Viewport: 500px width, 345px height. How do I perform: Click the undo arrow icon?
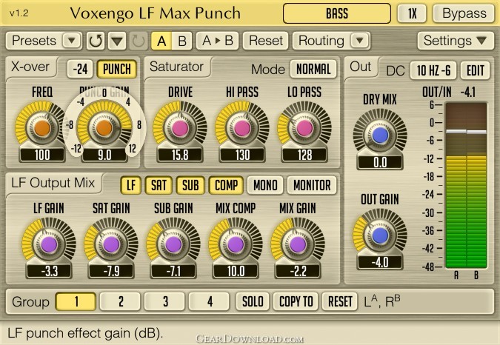click(x=96, y=41)
